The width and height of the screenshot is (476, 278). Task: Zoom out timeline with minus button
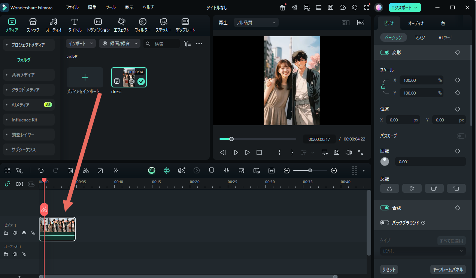pyautogui.click(x=287, y=170)
